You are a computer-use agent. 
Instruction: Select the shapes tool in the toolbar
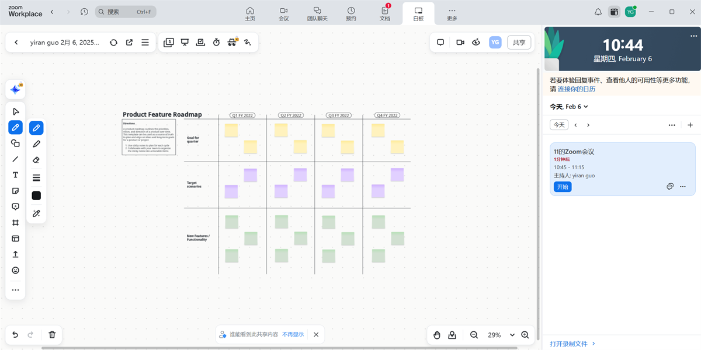point(16,143)
